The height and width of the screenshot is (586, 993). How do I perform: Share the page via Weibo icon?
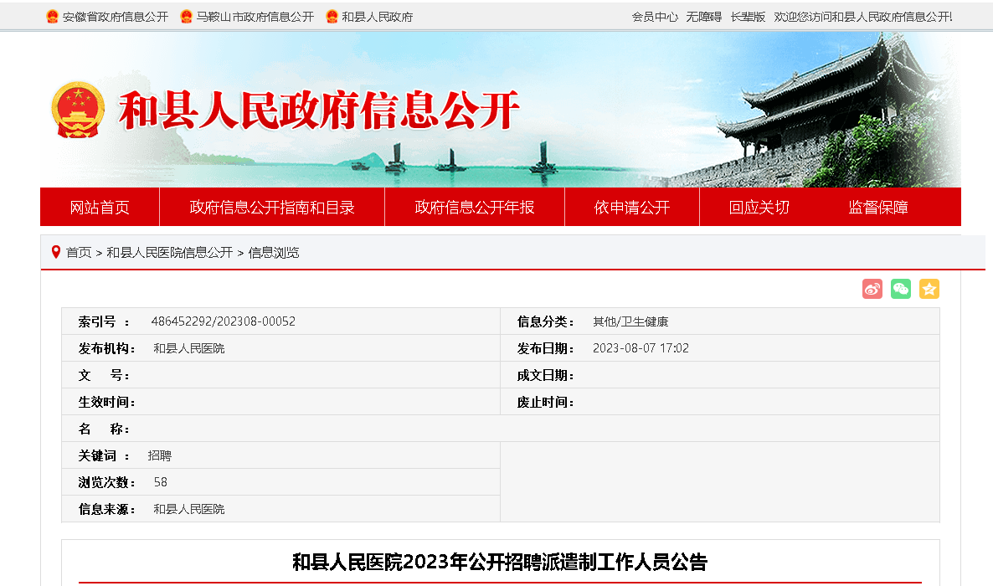[872, 289]
